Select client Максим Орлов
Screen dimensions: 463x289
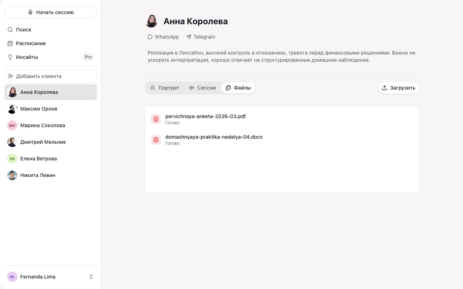coord(51,109)
